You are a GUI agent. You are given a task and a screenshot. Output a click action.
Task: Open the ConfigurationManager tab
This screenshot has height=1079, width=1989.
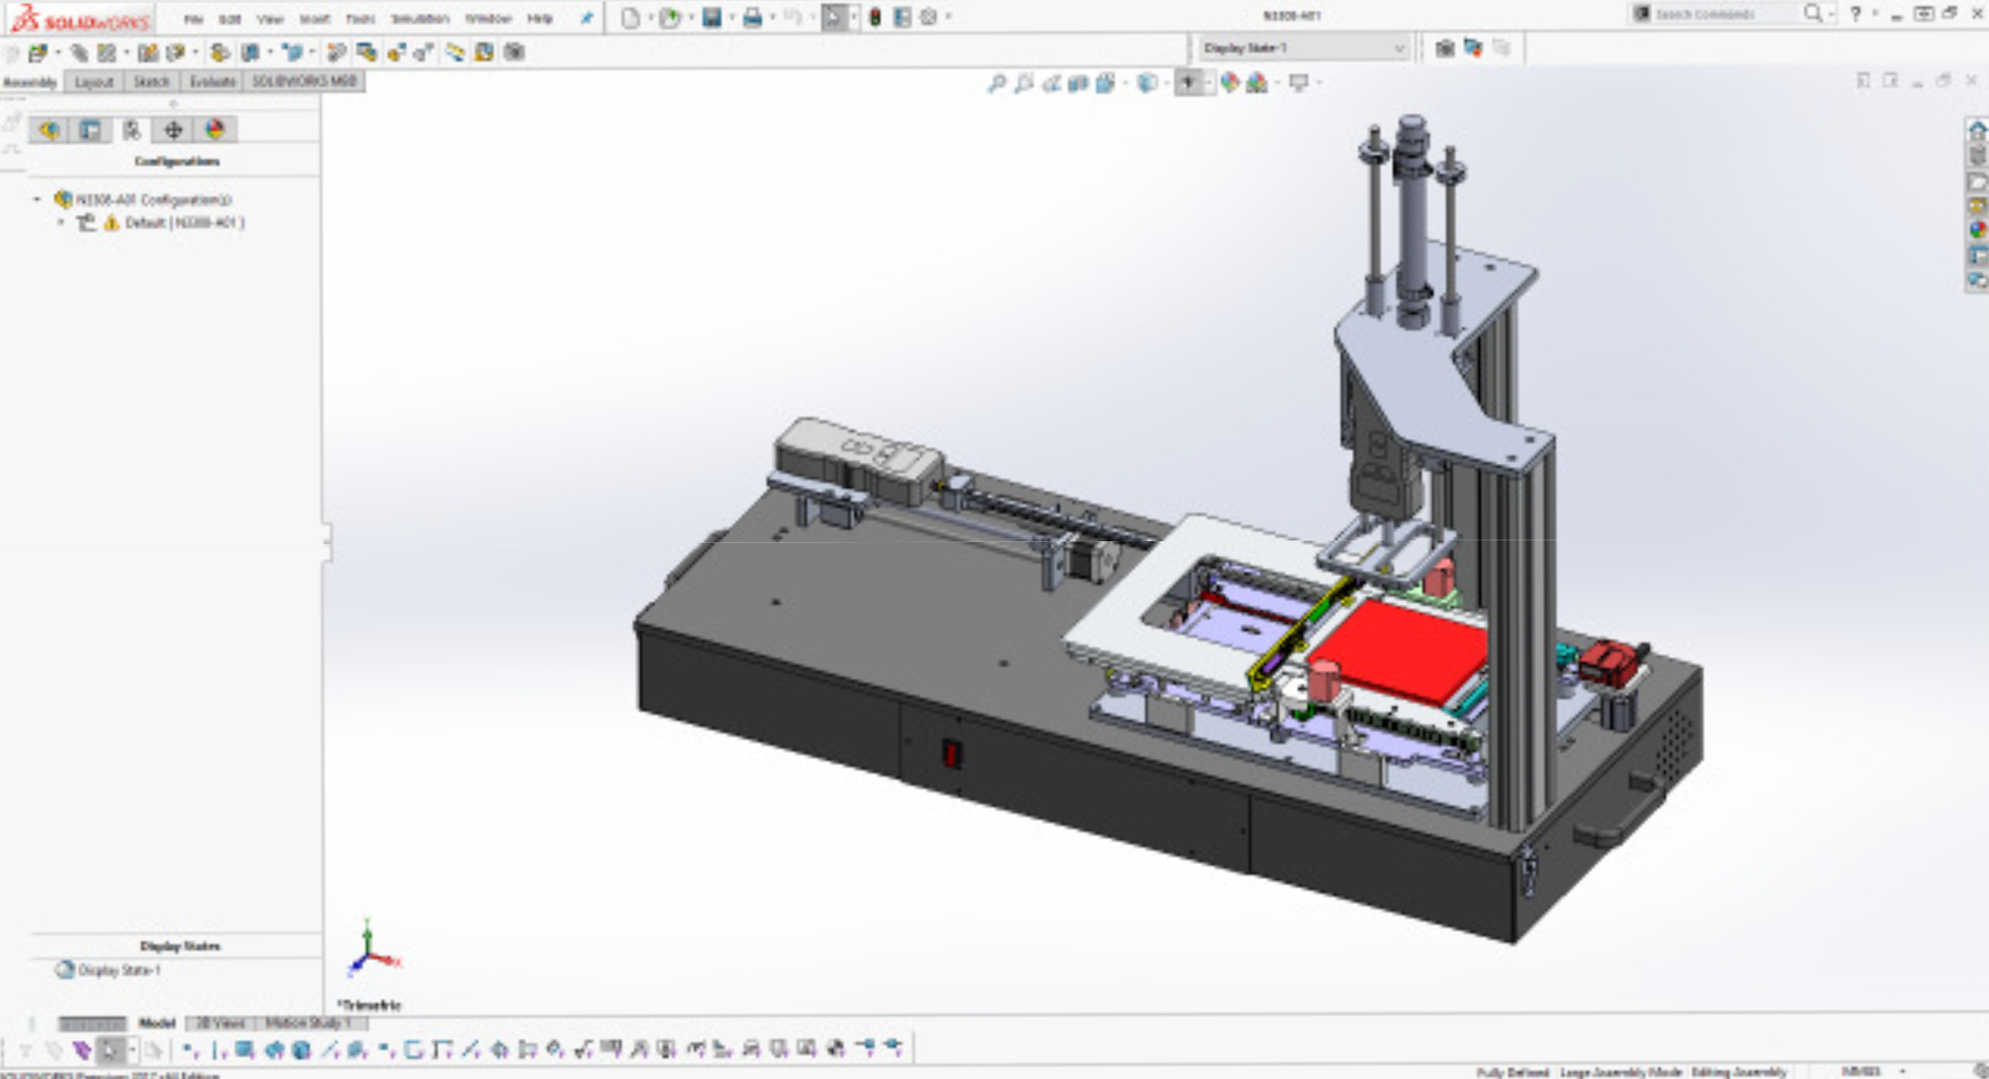(131, 130)
